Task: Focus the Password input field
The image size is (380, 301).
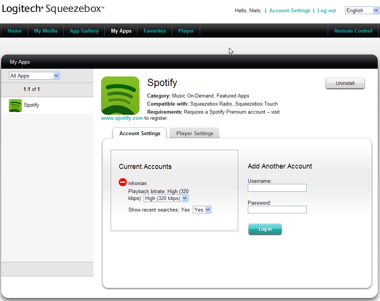Action: tap(277, 210)
